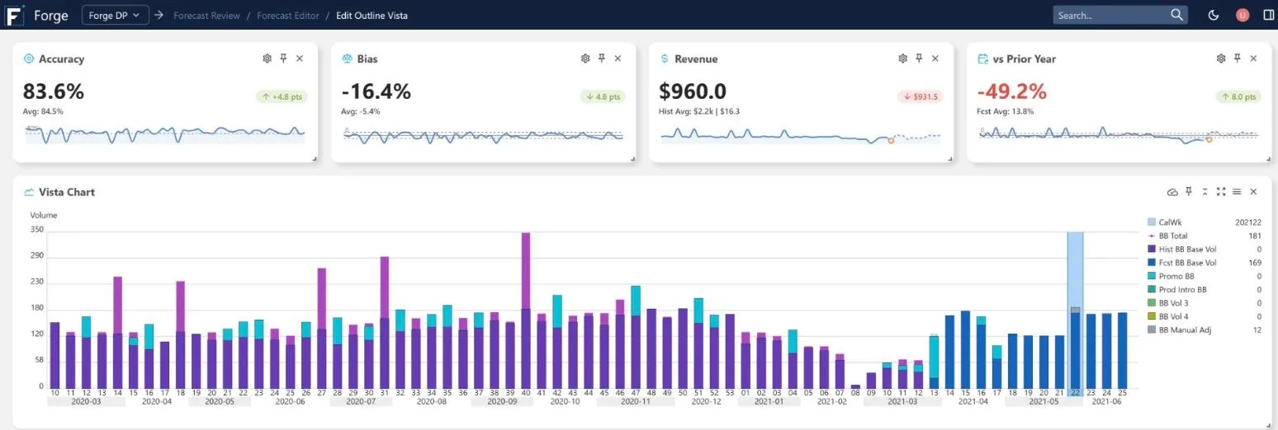1278x430 pixels.
Task: Close the vs Prior Year card
Action: point(1253,58)
